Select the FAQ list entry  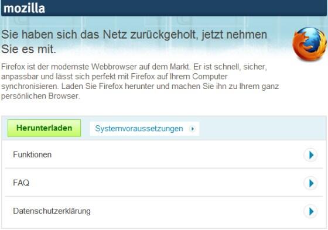(164, 183)
